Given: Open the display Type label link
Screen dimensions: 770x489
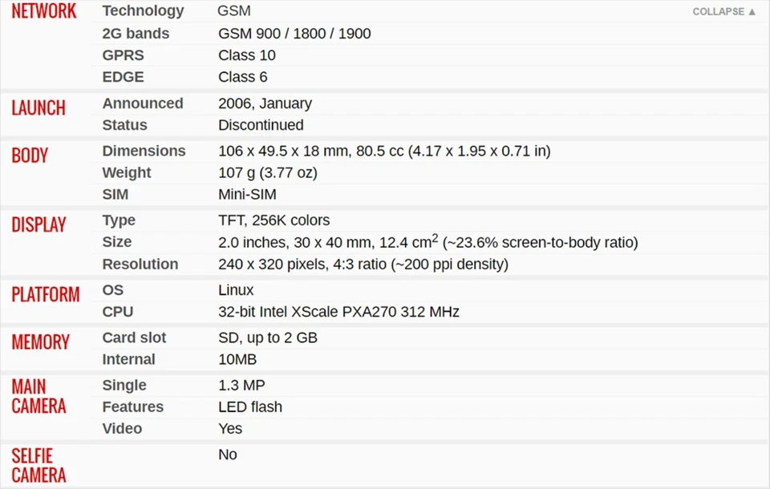Looking at the screenshot, I should pyautogui.click(x=119, y=220).
